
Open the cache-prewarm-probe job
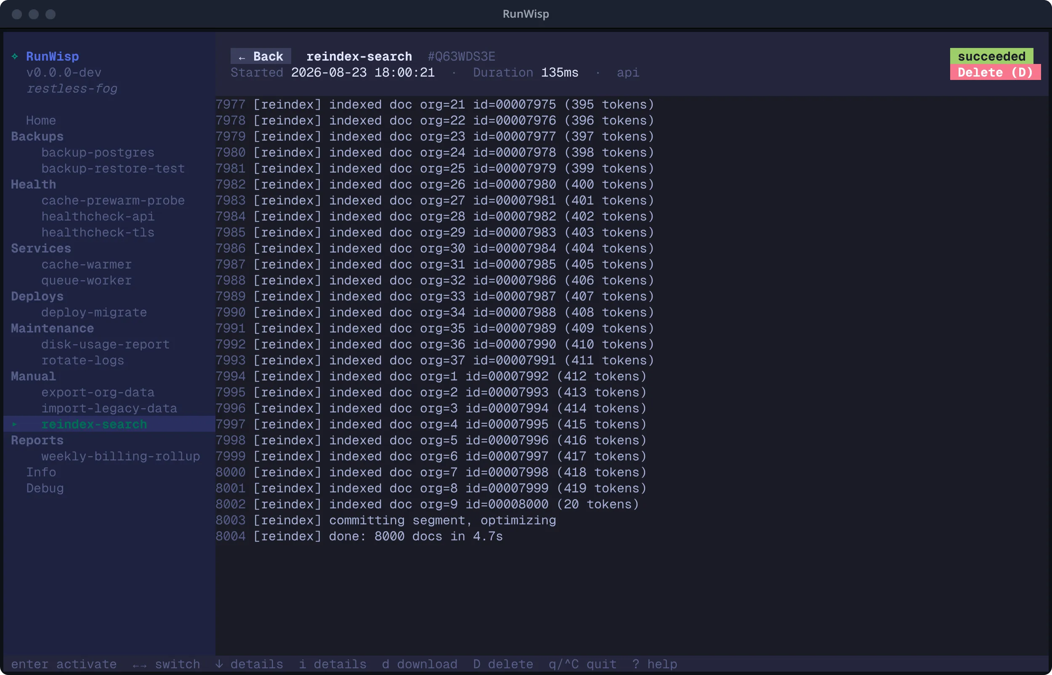[x=113, y=200]
